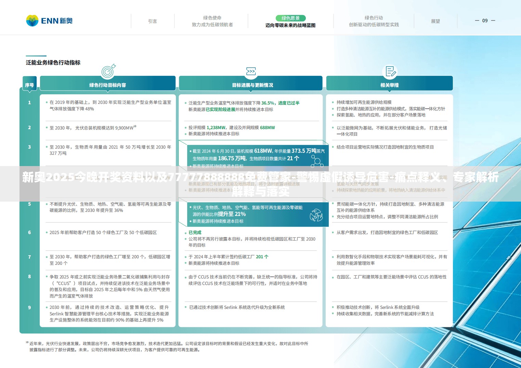Click the molecule icon in the biomass progress box
521x368 pixels.
click(317, 161)
